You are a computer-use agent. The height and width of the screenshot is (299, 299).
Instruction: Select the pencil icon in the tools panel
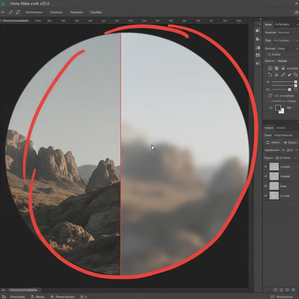[283, 75]
